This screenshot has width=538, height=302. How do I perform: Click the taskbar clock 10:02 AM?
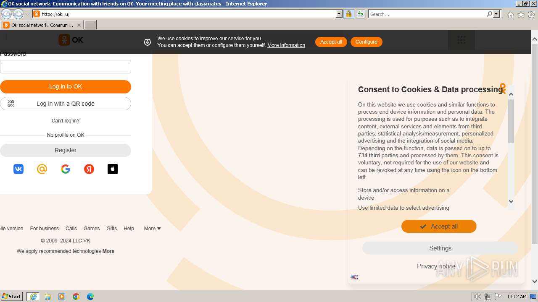point(517,297)
